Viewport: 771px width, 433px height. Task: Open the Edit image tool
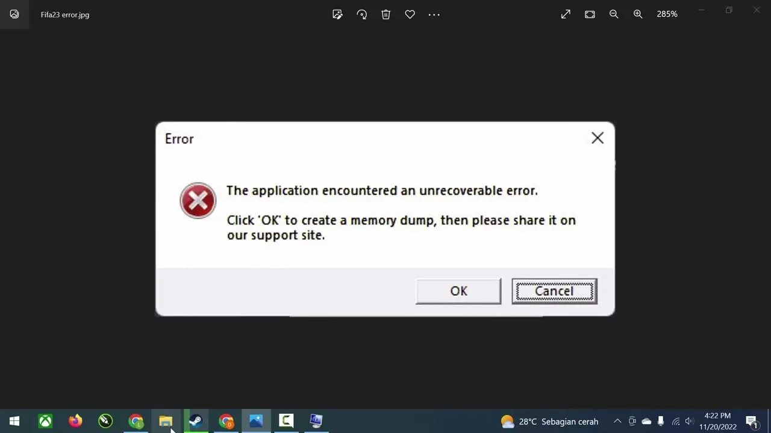click(337, 14)
